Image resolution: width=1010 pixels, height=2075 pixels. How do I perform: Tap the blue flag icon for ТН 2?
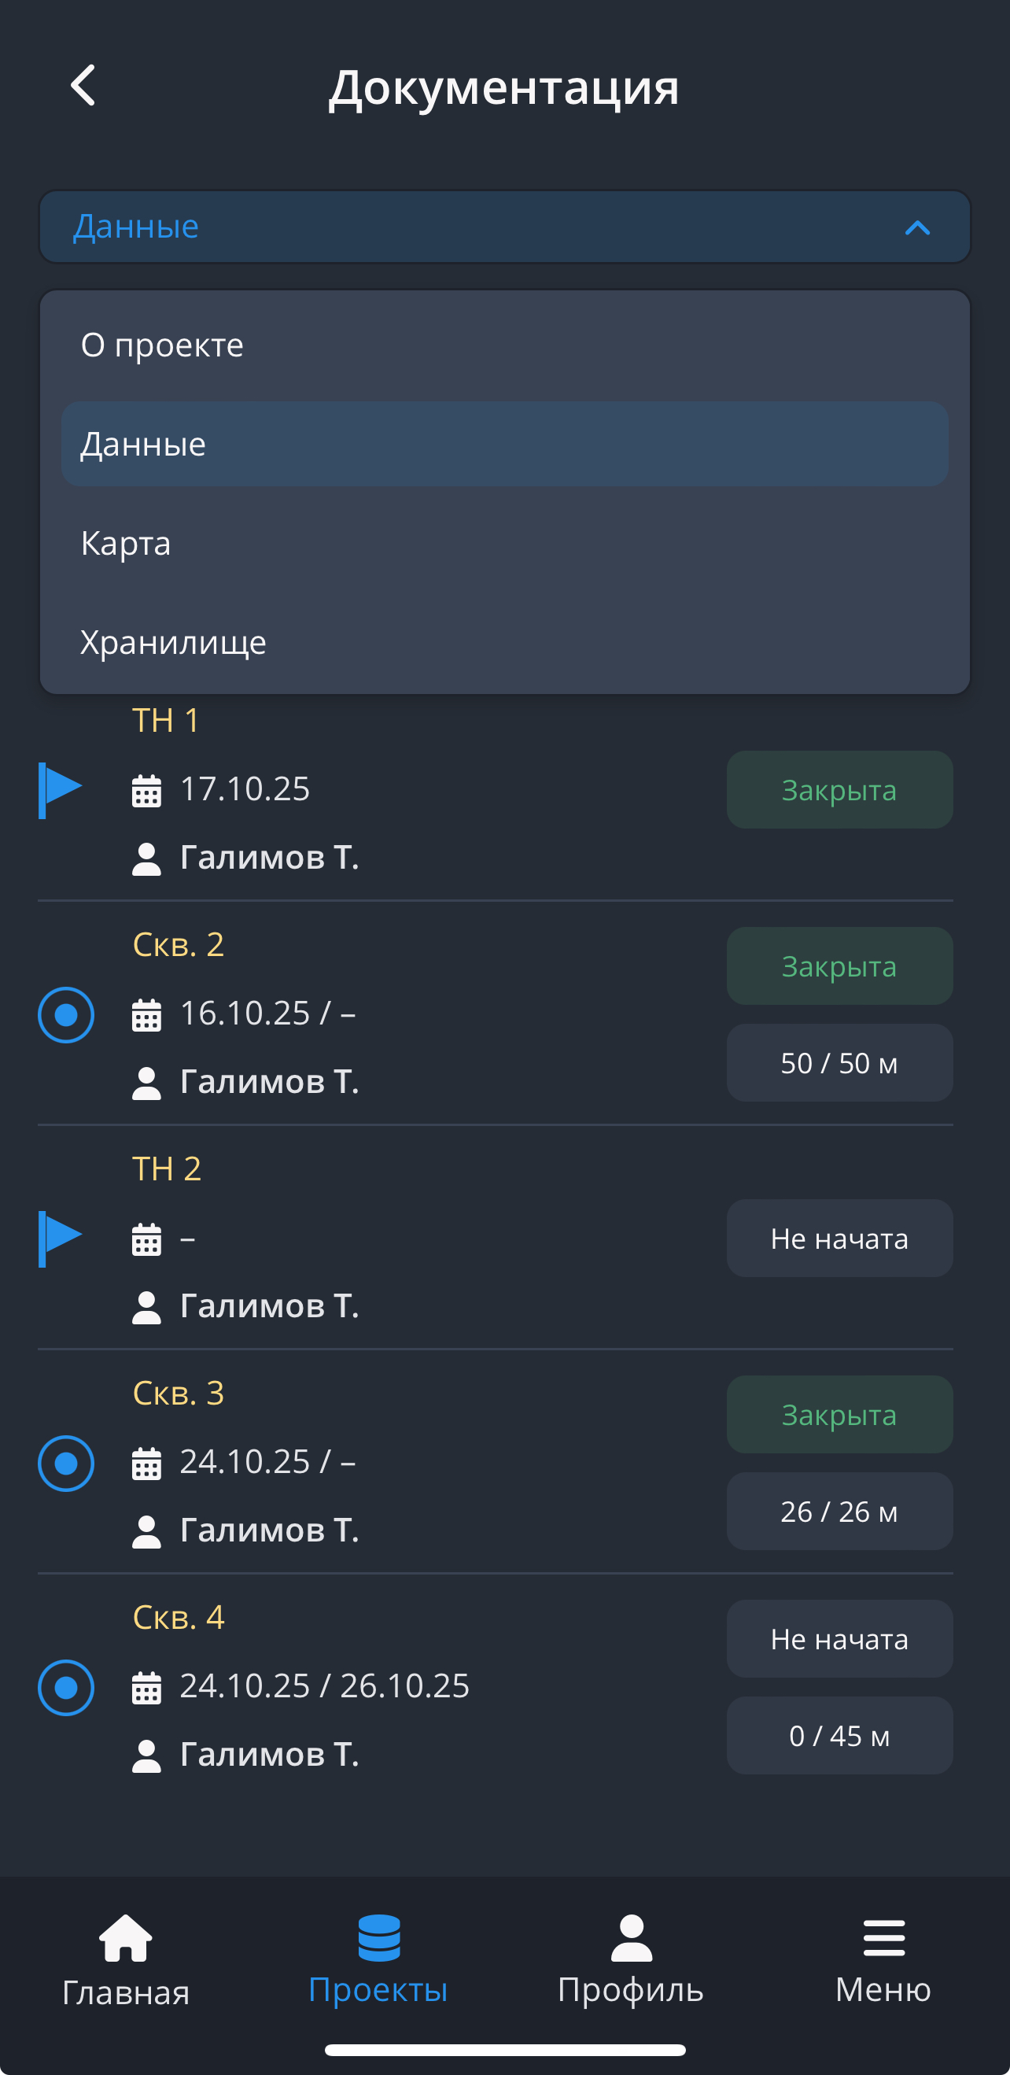(61, 1238)
